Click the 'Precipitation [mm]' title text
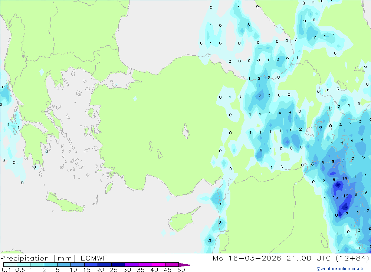Viewport: 371px width, 272px height. tap(38, 258)
